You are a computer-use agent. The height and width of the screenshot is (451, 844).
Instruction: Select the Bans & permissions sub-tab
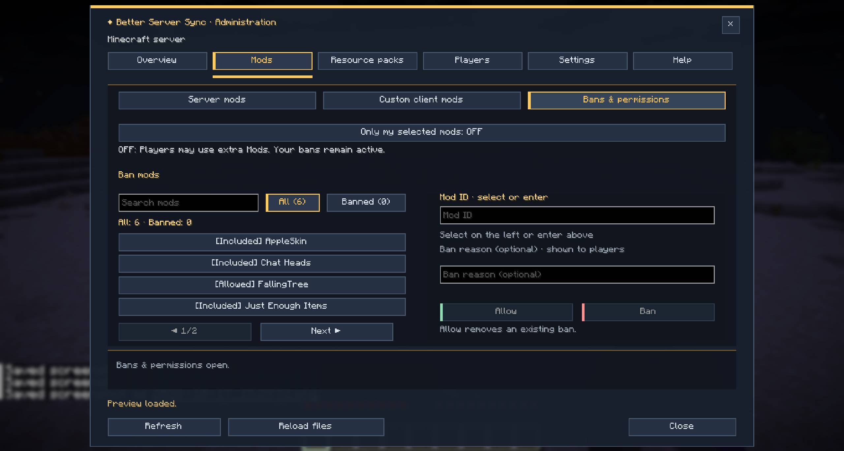point(626,100)
